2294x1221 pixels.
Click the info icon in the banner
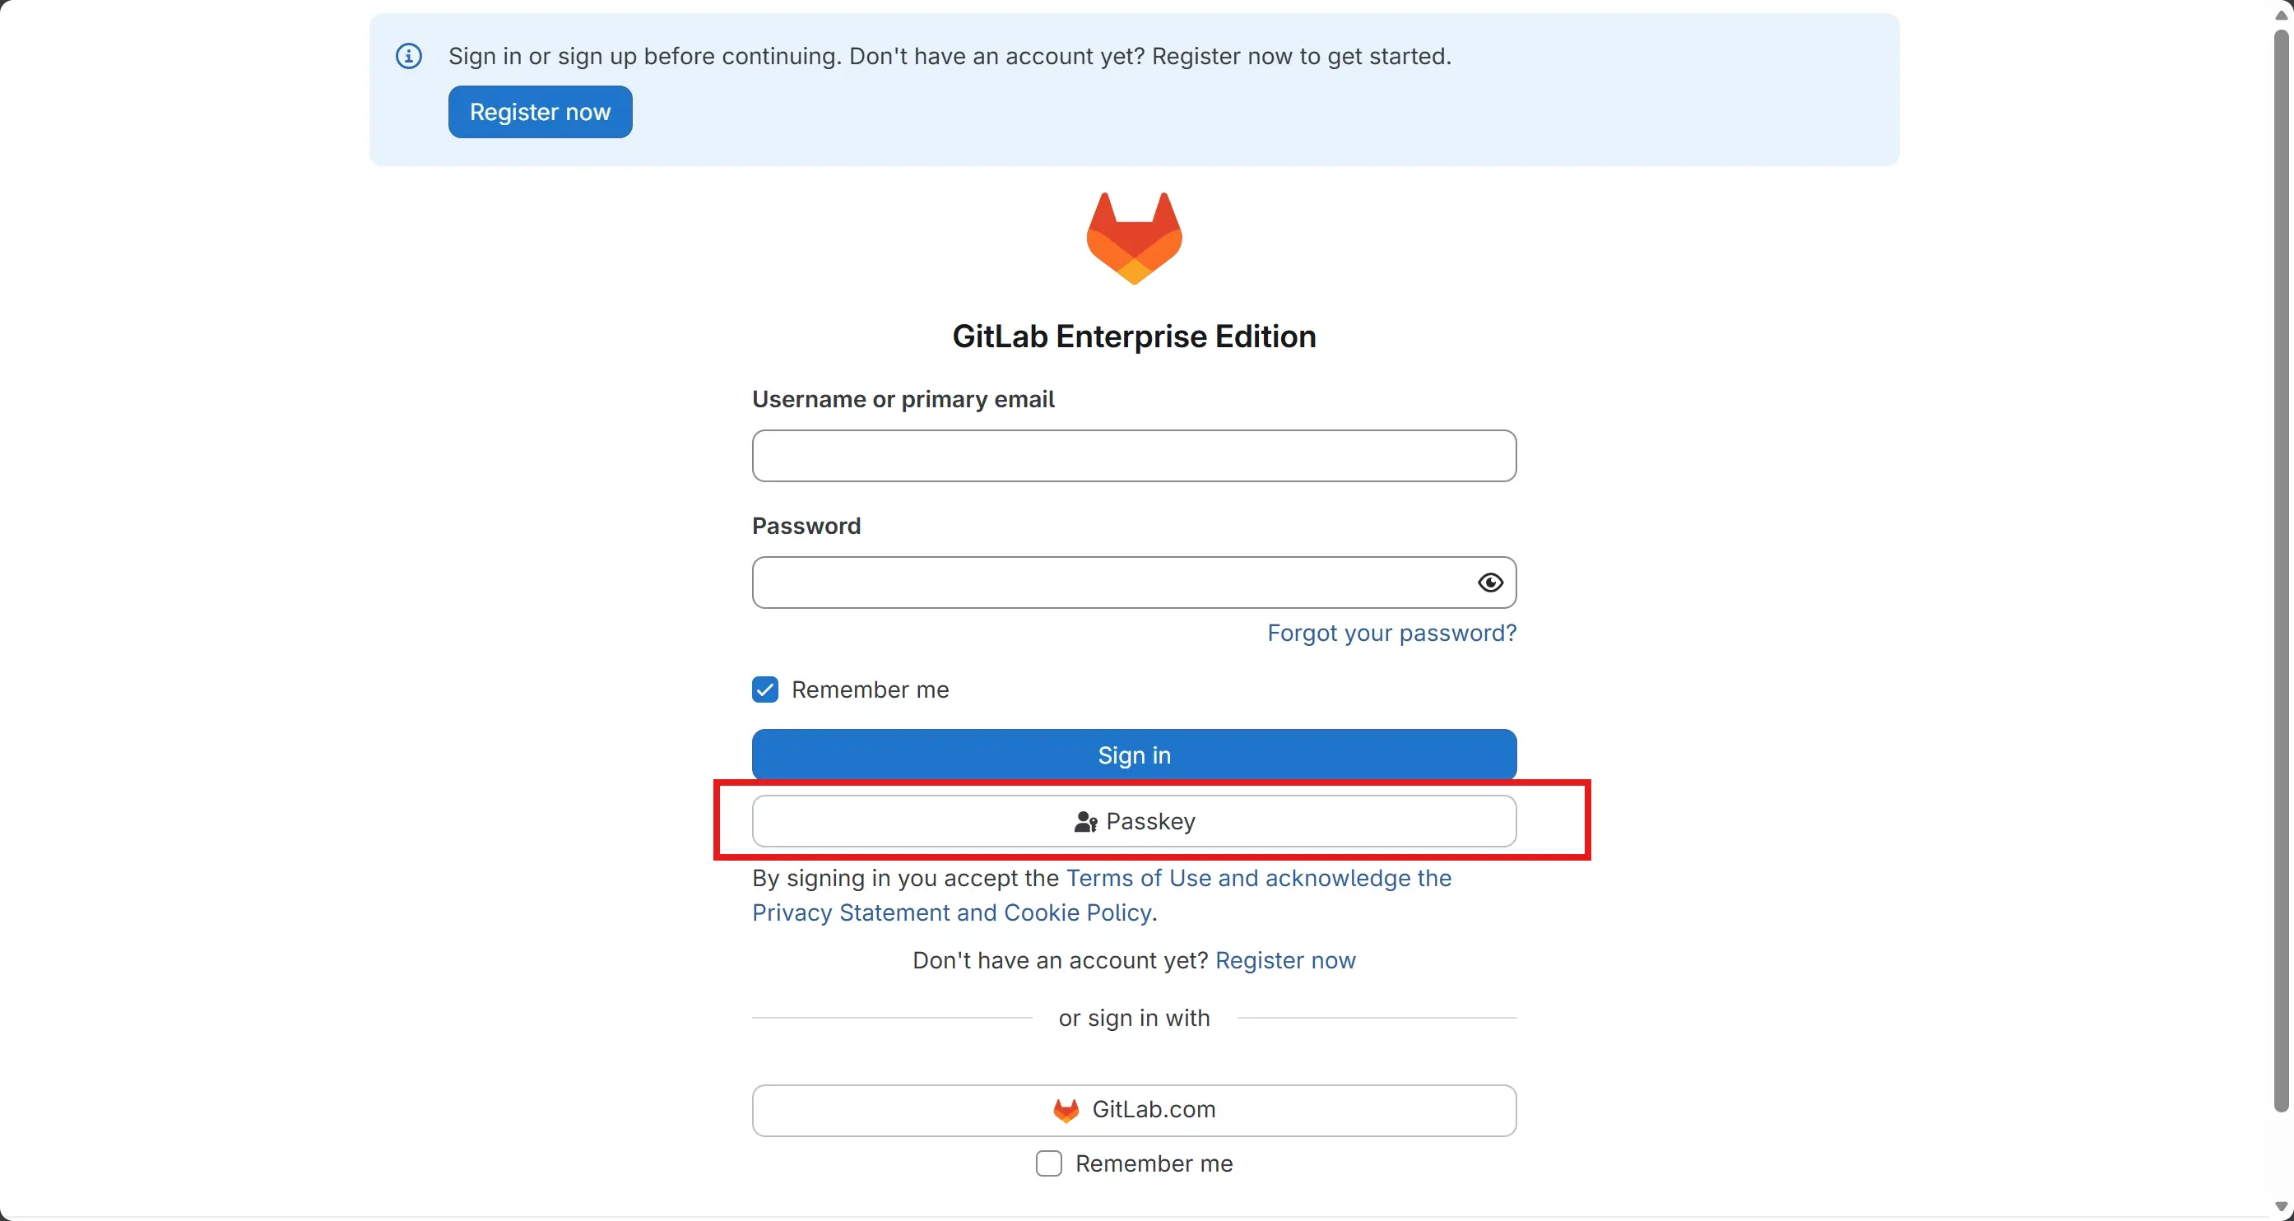(409, 56)
